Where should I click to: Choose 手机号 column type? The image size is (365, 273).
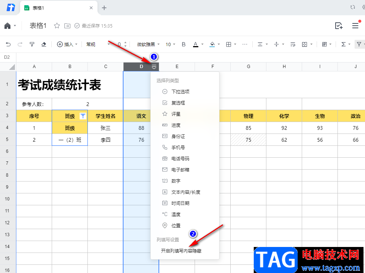pyautogui.click(x=185, y=148)
